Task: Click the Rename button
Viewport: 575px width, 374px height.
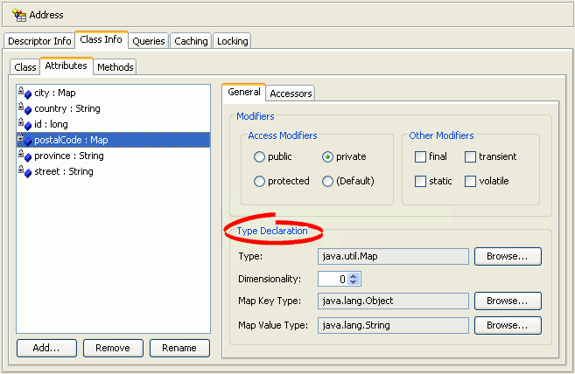Action: (179, 348)
